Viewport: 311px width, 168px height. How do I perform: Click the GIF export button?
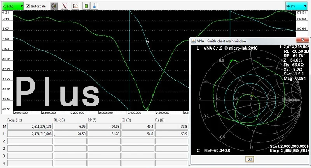click(250, 159)
